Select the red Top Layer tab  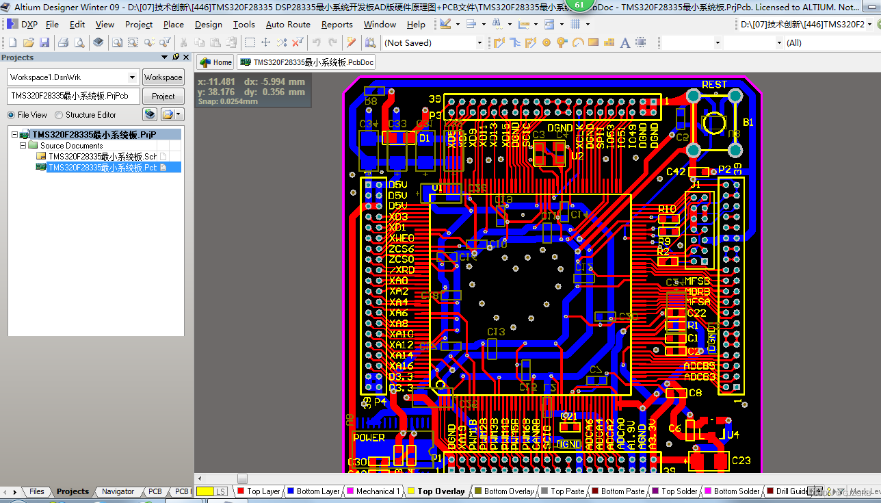pyautogui.click(x=259, y=491)
